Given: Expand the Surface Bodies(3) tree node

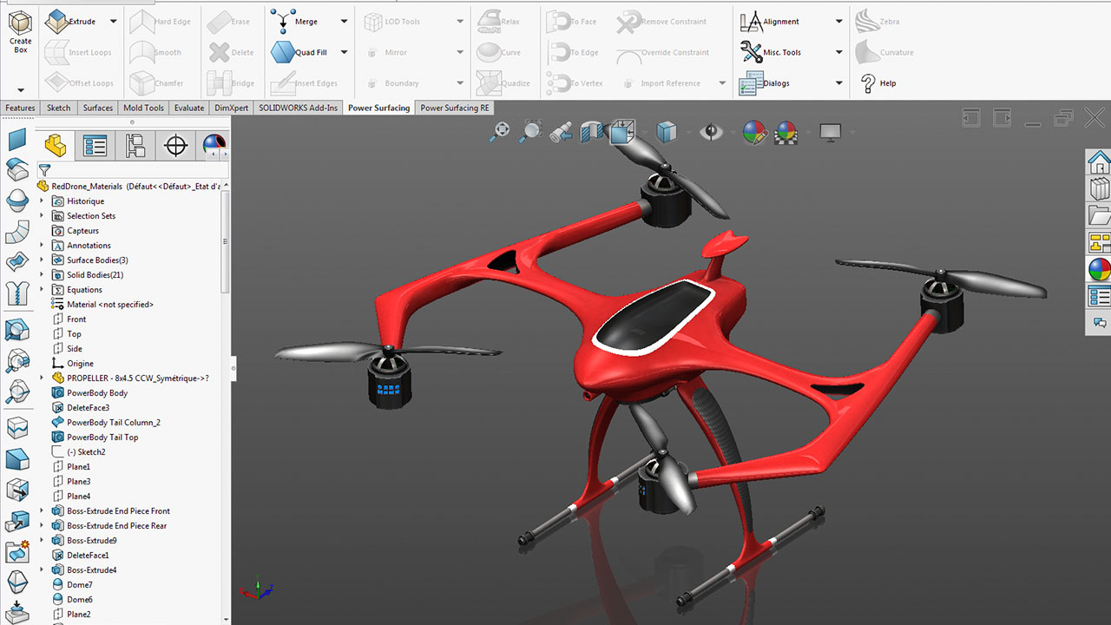Looking at the screenshot, I should coord(42,260).
